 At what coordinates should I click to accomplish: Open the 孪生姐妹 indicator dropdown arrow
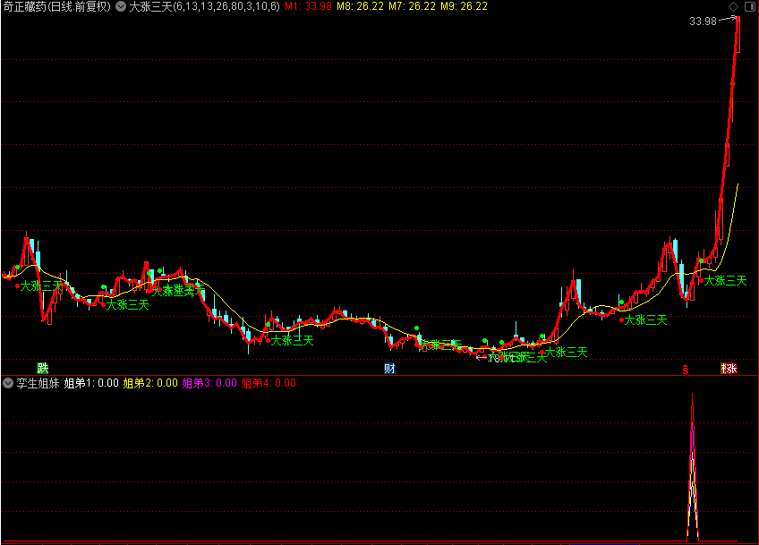(x=8, y=383)
